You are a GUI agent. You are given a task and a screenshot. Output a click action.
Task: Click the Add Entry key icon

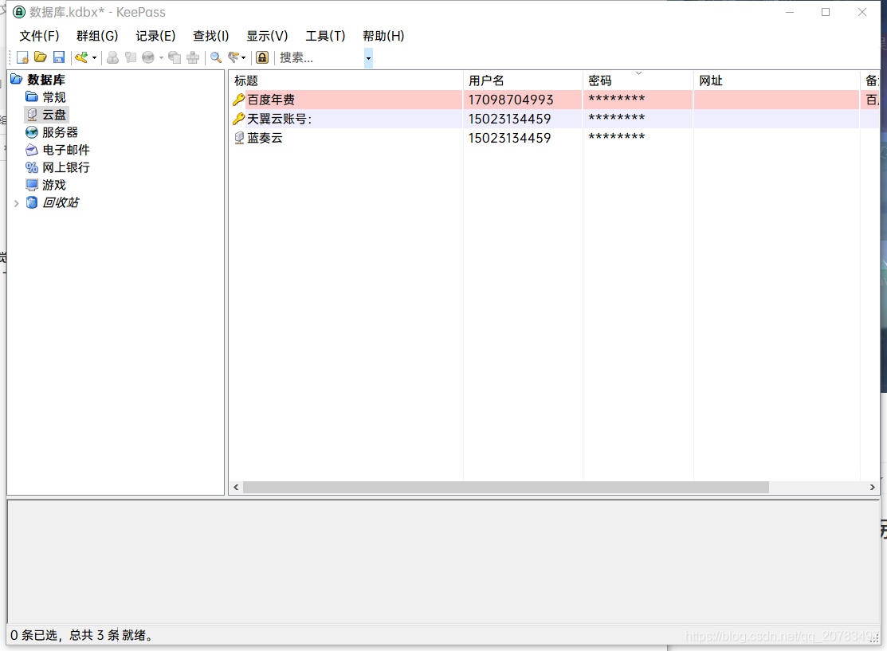tap(81, 57)
